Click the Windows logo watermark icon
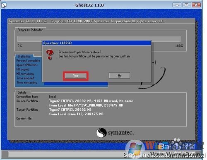This screenshot has height=160, width=207. tap(135, 148)
